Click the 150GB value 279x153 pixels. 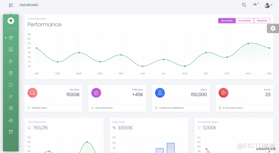click(x=73, y=95)
